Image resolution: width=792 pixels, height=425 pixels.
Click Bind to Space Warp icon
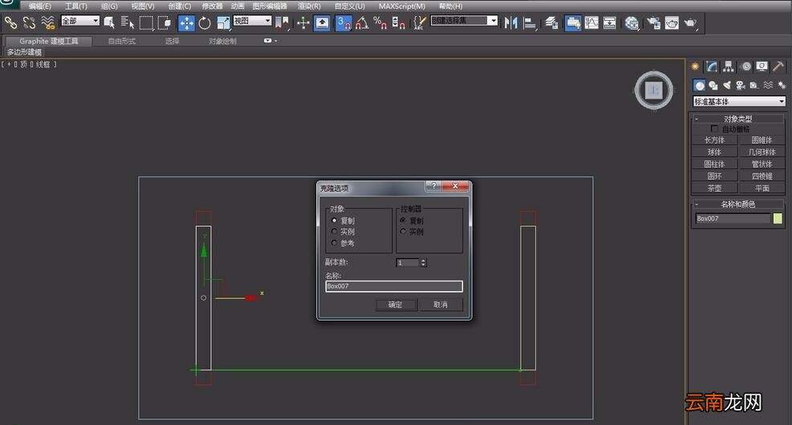(48, 22)
